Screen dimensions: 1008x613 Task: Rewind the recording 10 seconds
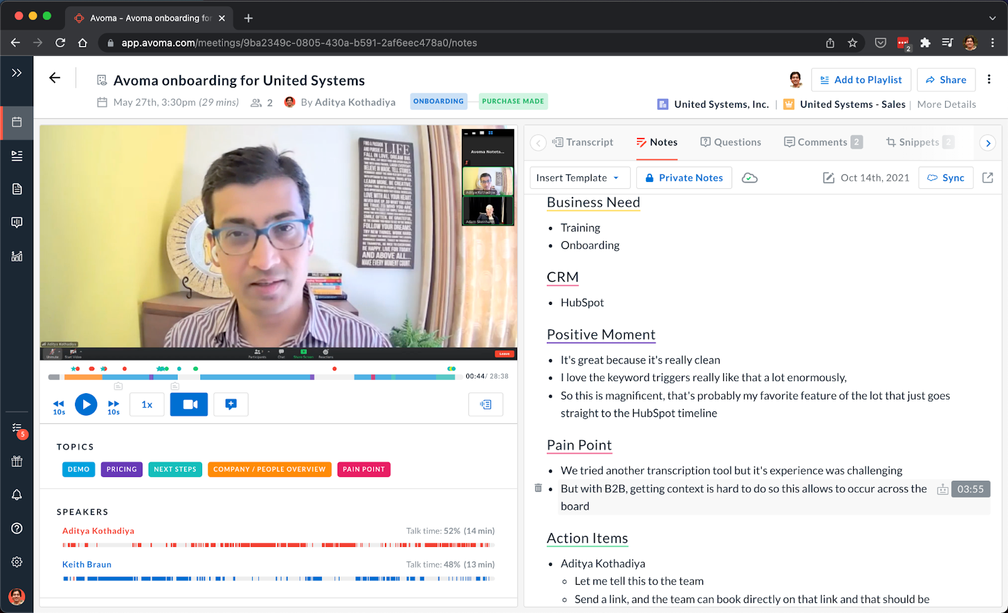tap(59, 407)
